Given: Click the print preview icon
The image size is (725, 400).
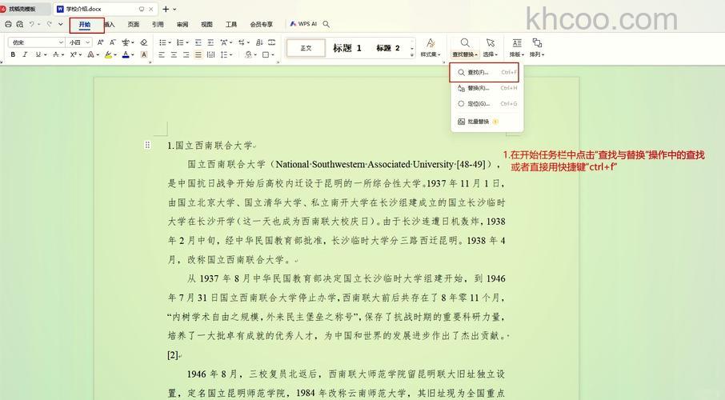Looking at the screenshot, I should [19, 24].
